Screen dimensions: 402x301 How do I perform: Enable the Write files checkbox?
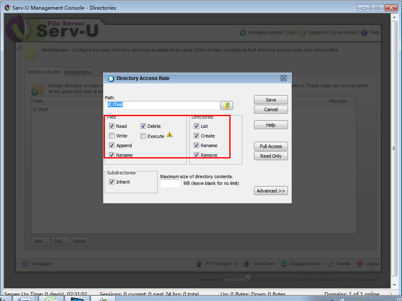[x=112, y=136]
